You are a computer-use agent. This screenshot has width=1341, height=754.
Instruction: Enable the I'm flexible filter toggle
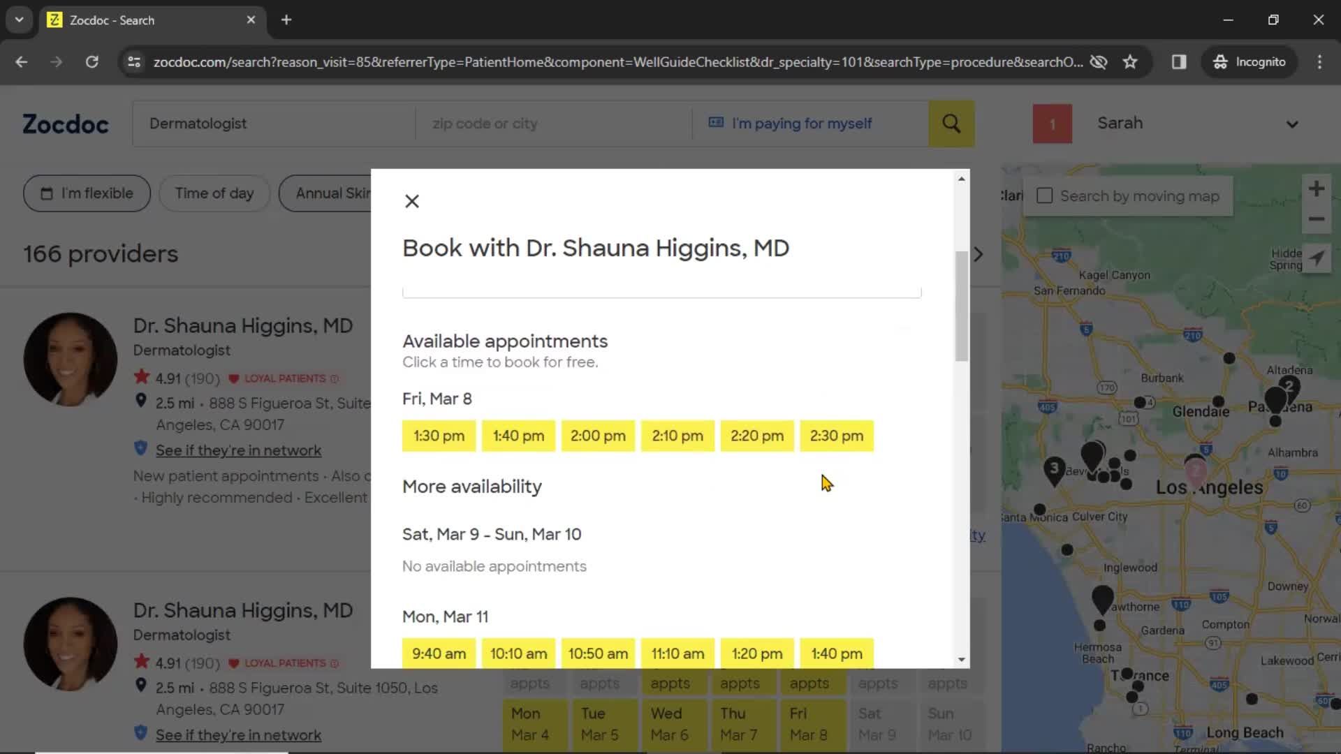[x=87, y=193]
